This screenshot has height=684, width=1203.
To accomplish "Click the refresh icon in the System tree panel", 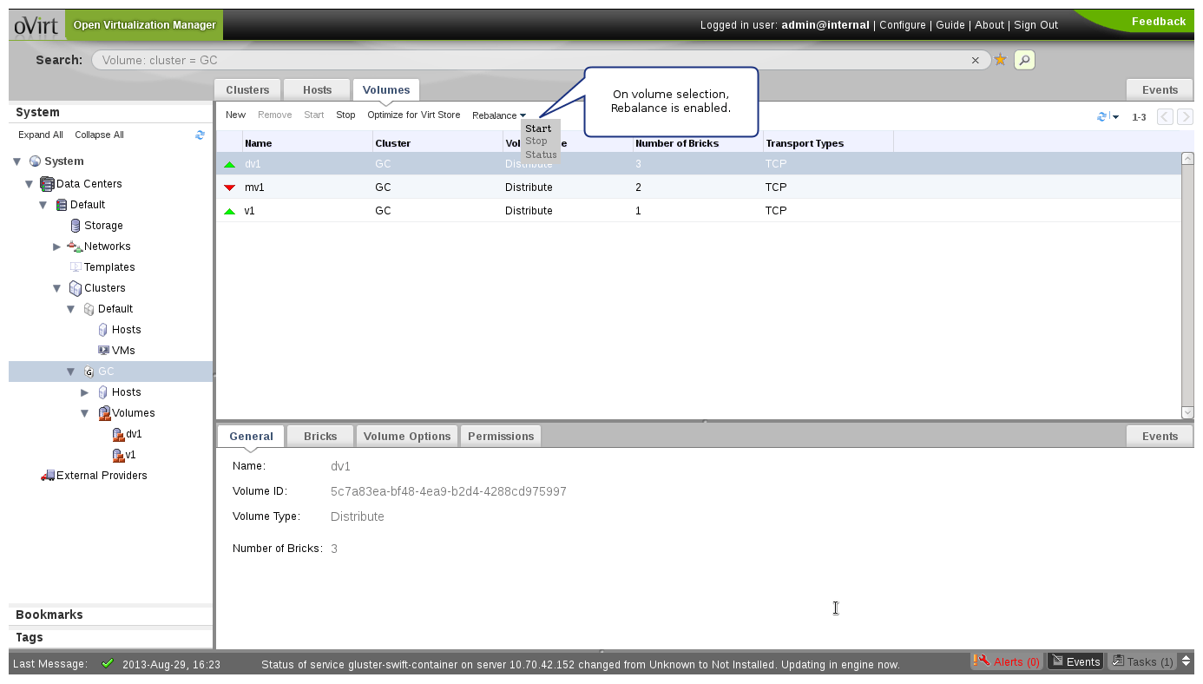I will point(200,135).
